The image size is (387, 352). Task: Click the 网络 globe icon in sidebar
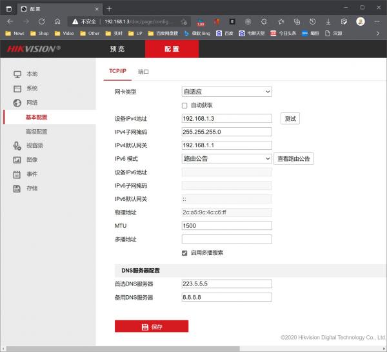pos(17,103)
